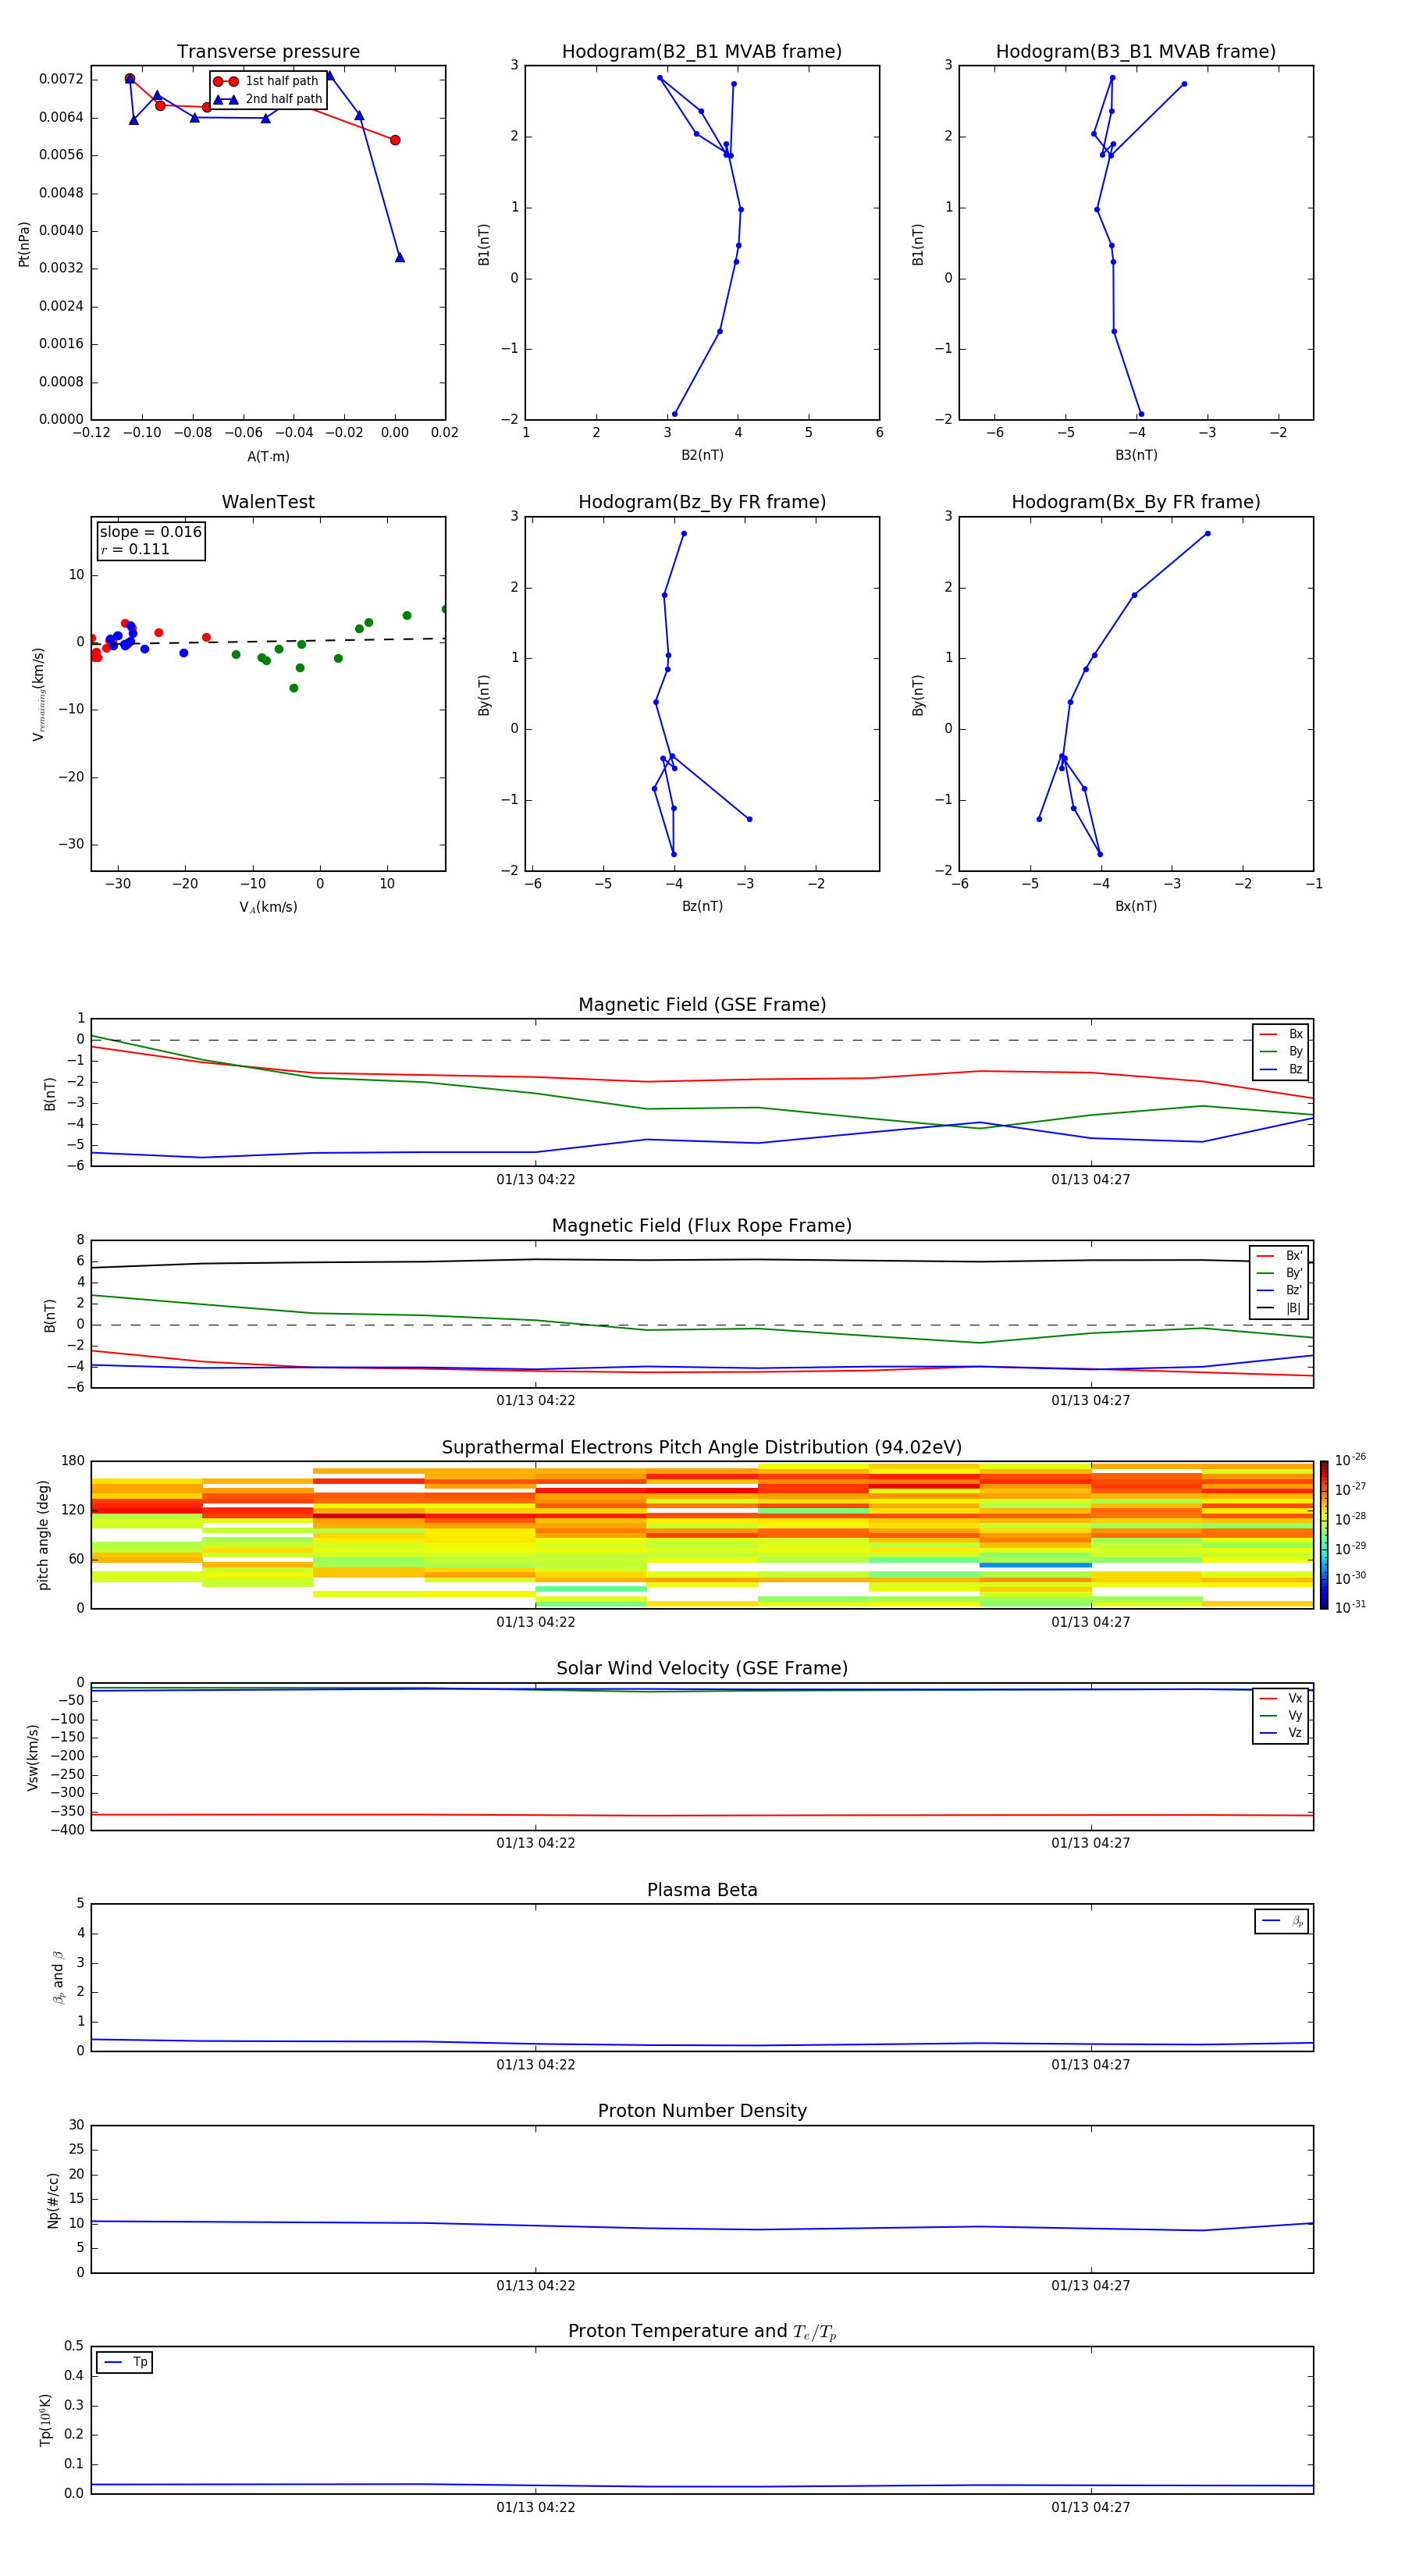
Task: Click the βp legend entry in Plasma Beta
Action: point(1282,1921)
